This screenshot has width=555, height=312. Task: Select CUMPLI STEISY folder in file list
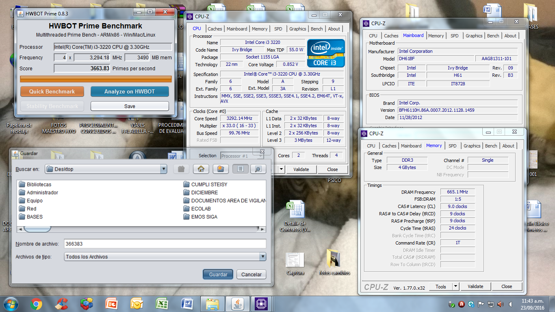click(206, 184)
